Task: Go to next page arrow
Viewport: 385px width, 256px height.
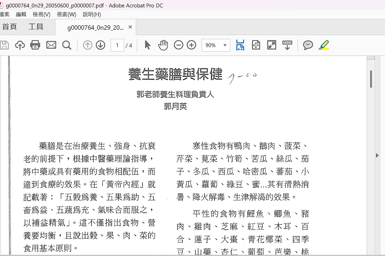Action: pyautogui.click(x=100, y=45)
